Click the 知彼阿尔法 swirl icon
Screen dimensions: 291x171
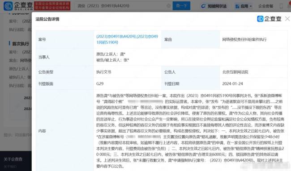pos(203,6)
